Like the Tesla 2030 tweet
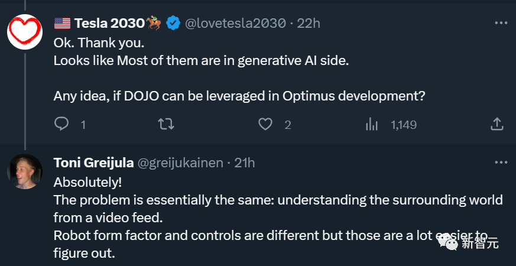Screen dimensions: 516x266 tap(266, 124)
